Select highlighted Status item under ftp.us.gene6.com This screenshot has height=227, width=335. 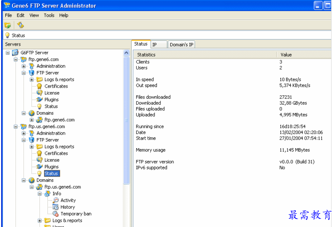(x=52, y=173)
